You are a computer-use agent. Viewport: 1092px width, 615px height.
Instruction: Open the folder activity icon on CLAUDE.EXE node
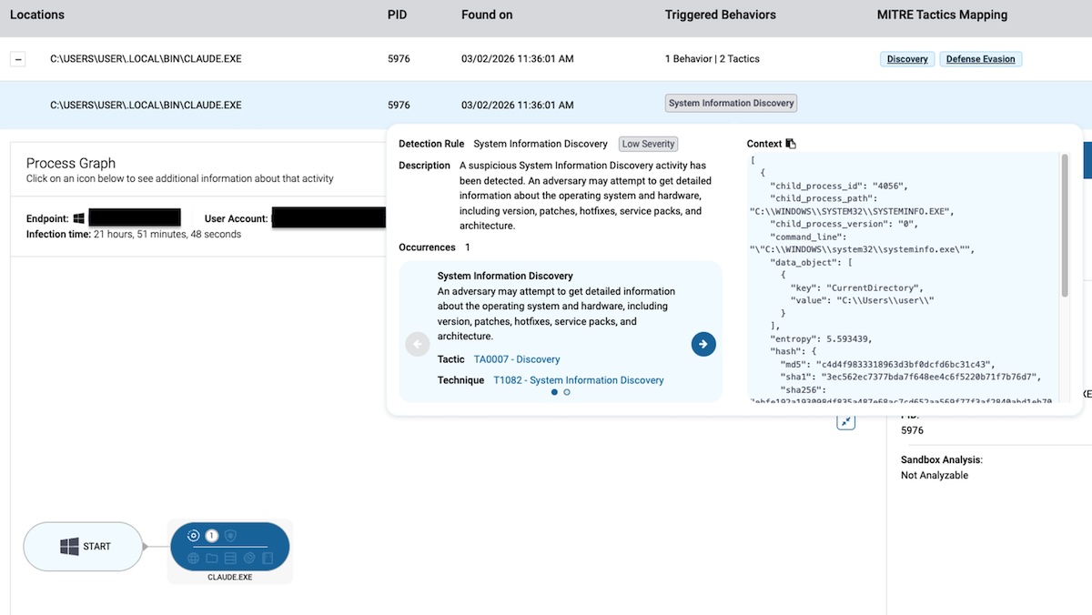(213, 558)
